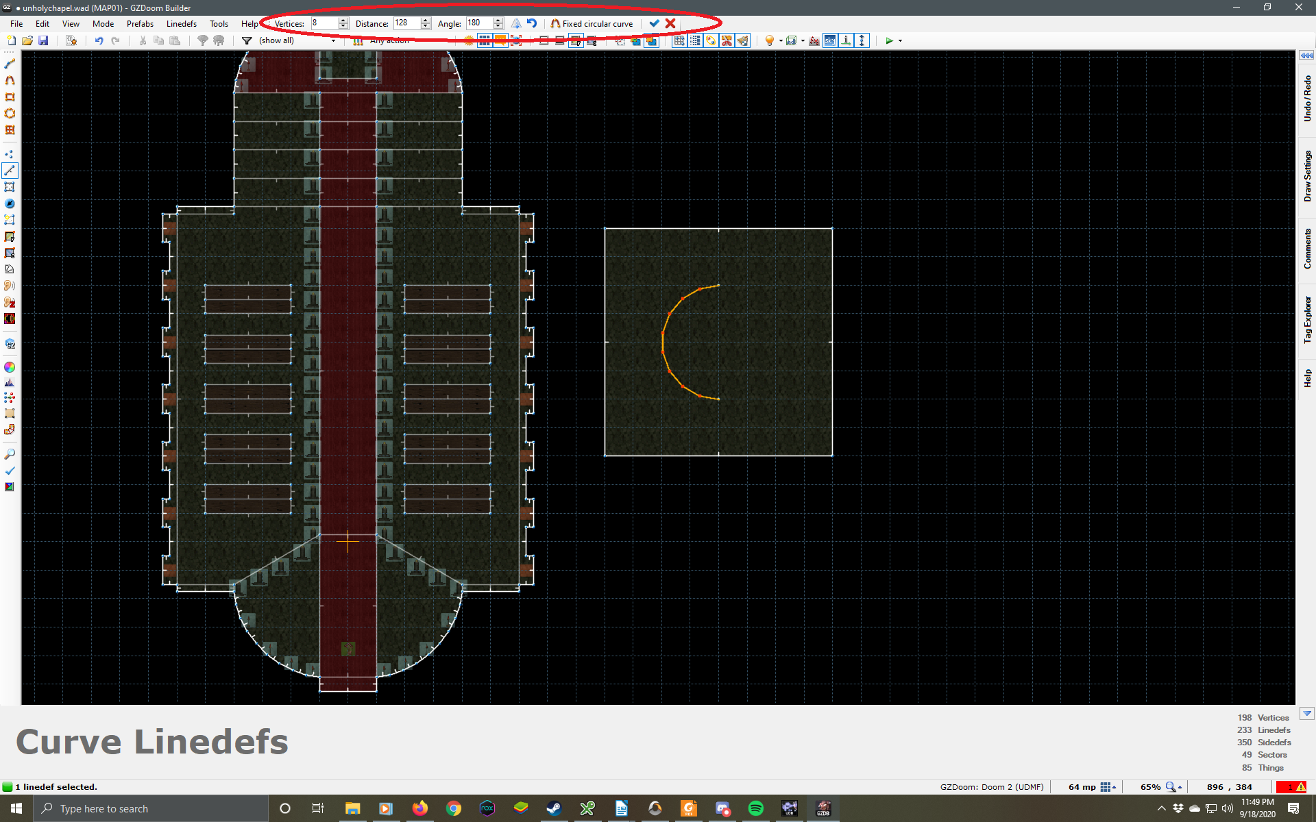Click the red warnings indicator
1316x822 pixels.
(1291, 787)
